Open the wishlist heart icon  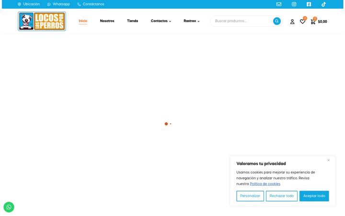pyautogui.click(x=302, y=22)
